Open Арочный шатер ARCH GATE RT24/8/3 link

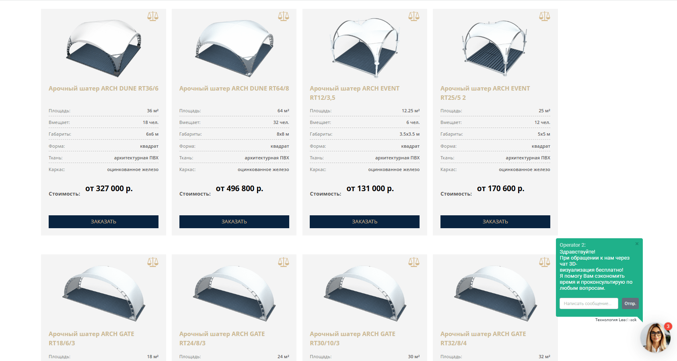click(x=222, y=338)
